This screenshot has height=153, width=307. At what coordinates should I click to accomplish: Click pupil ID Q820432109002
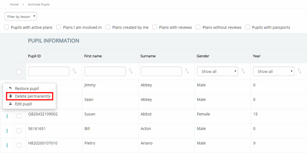point(43,114)
